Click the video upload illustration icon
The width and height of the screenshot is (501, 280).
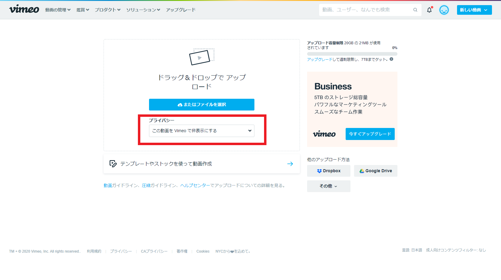point(201,57)
